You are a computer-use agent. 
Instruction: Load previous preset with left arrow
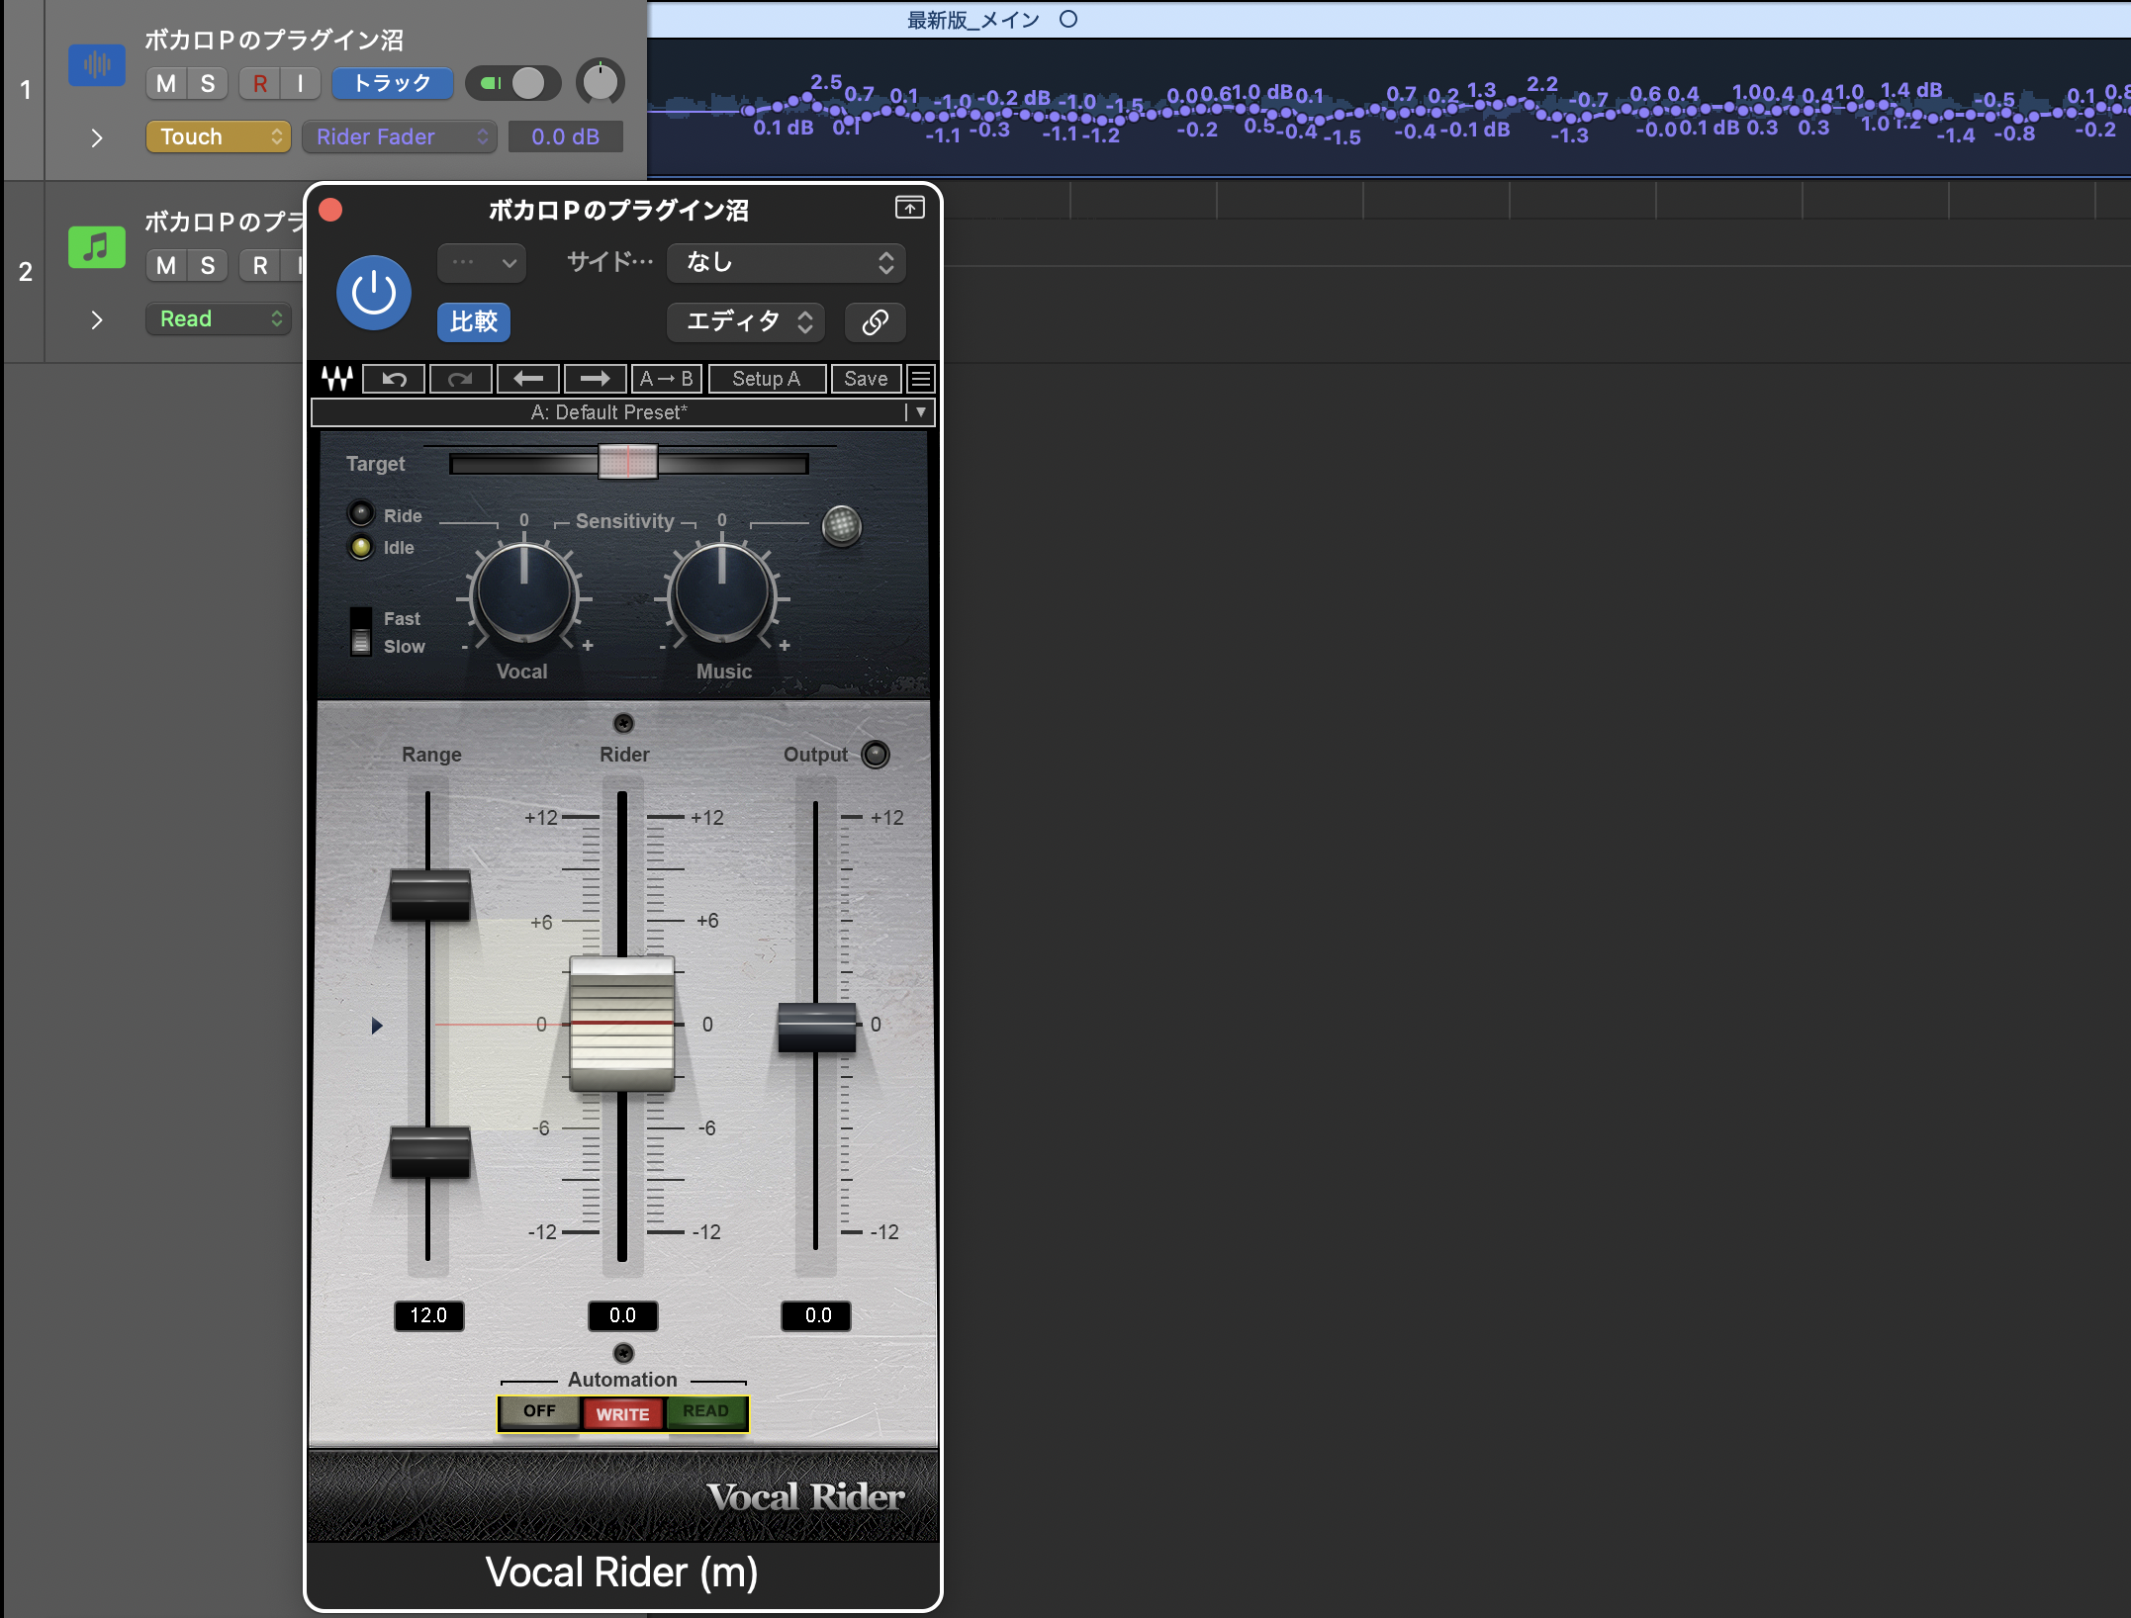pyautogui.click(x=528, y=379)
